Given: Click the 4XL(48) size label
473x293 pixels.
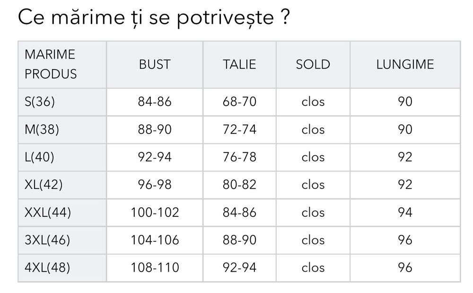Looking at the screenshot, I should click(x=47, y=267).
